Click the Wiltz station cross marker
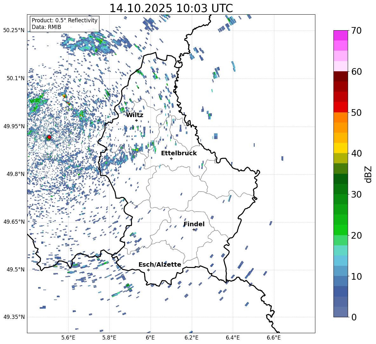This screenshot has height=344, width=376. click(x=137, y=120)
